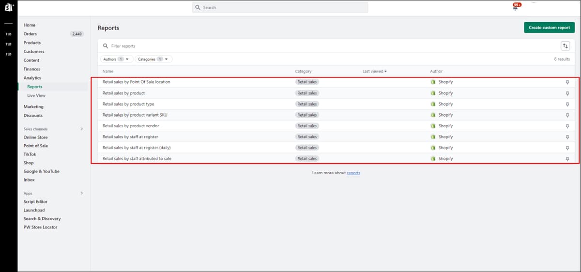
Task: Open Live View under Analytics
Action: (36, 95)
